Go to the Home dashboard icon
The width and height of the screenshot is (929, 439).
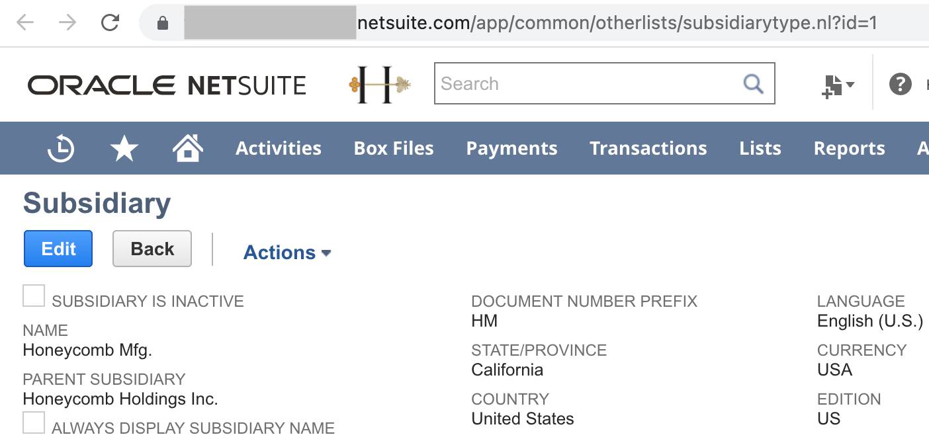pos(188,147)
